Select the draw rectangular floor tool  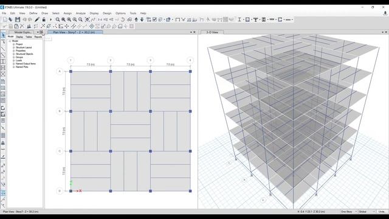[x=3, y=88]
